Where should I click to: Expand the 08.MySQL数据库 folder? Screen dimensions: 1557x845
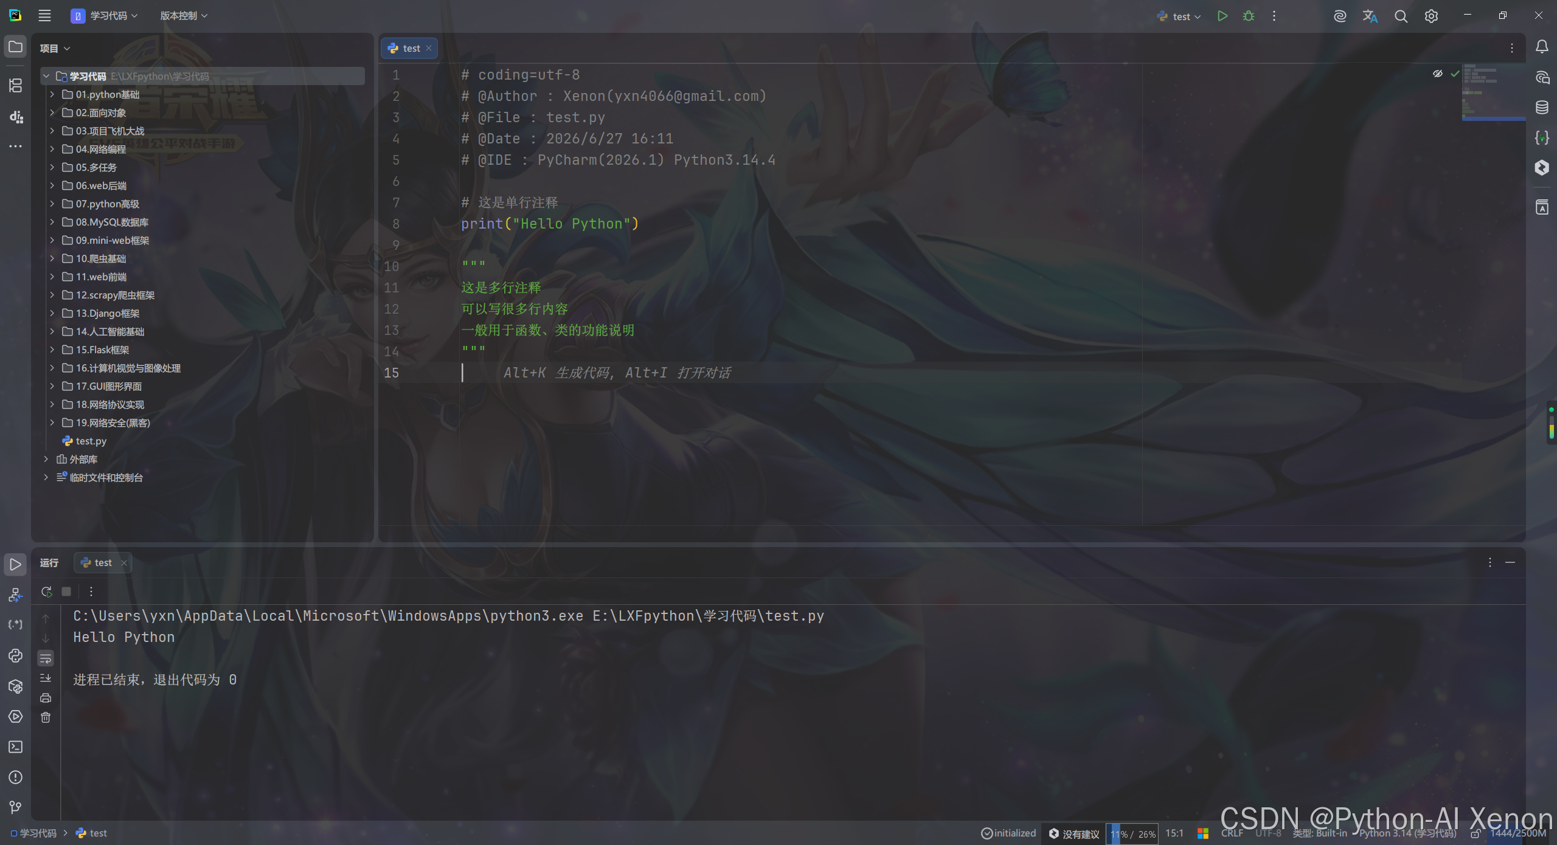pos(52,222)
